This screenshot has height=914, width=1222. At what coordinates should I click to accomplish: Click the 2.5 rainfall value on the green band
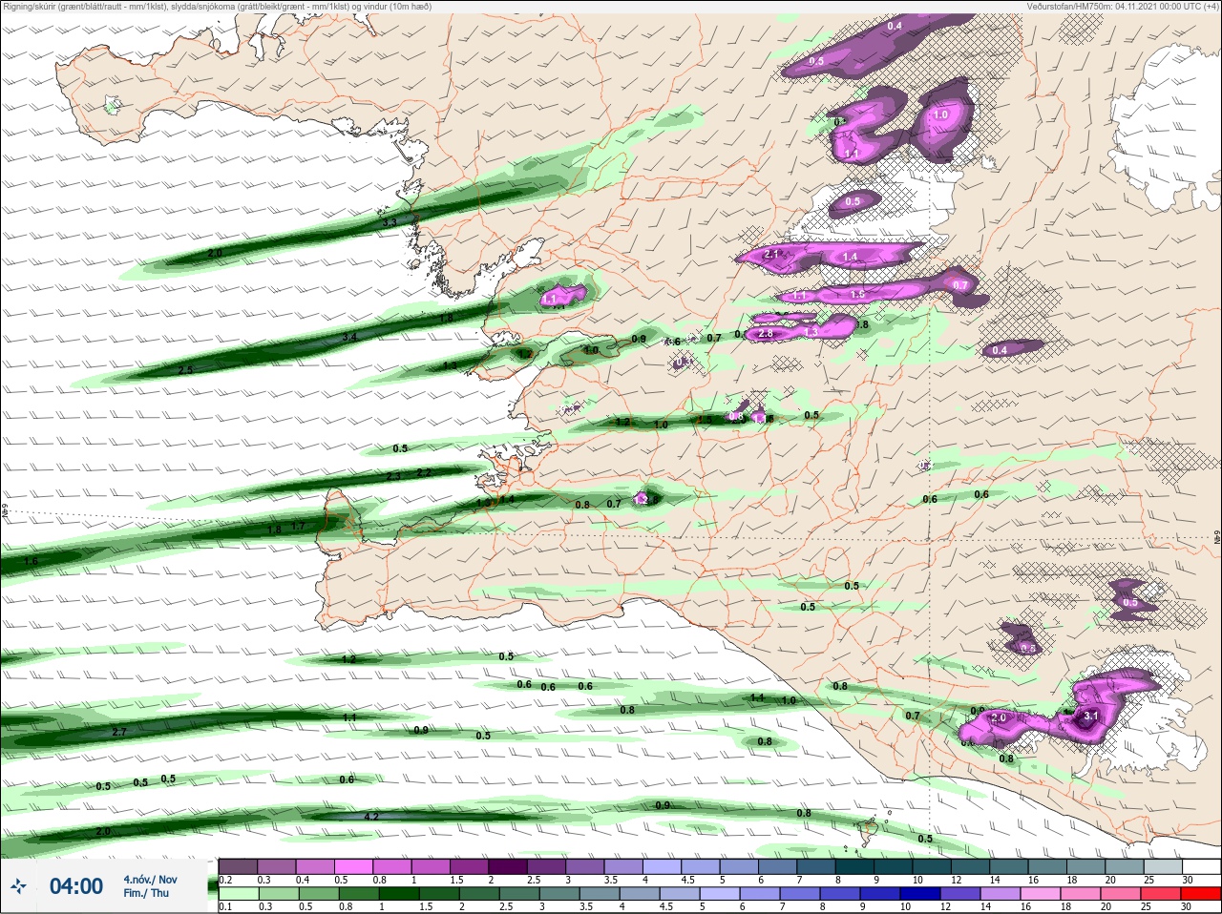coord(185,369)
